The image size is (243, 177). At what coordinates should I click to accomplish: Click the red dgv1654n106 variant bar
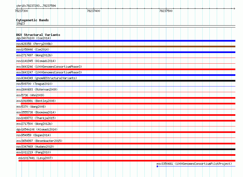point(126,132)
